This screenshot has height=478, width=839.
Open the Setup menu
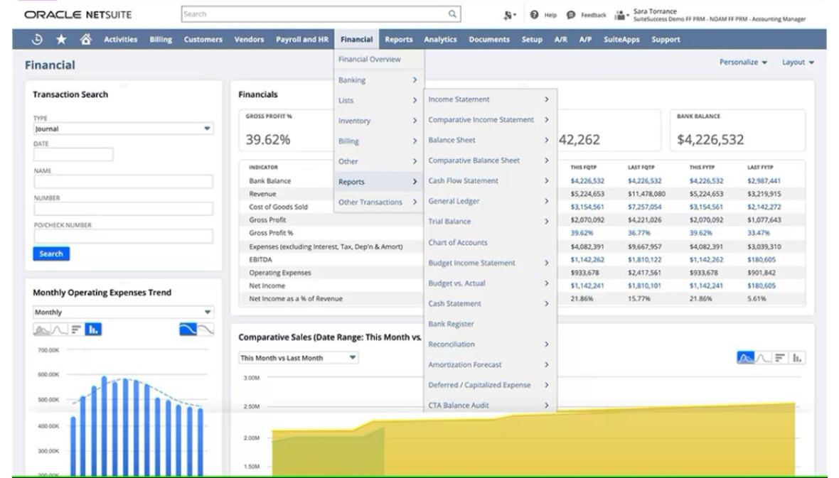(x=532, y=39)
